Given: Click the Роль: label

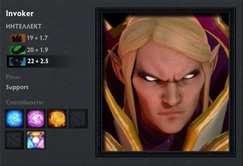Looking at the screenshot, I should click(13, 77).
